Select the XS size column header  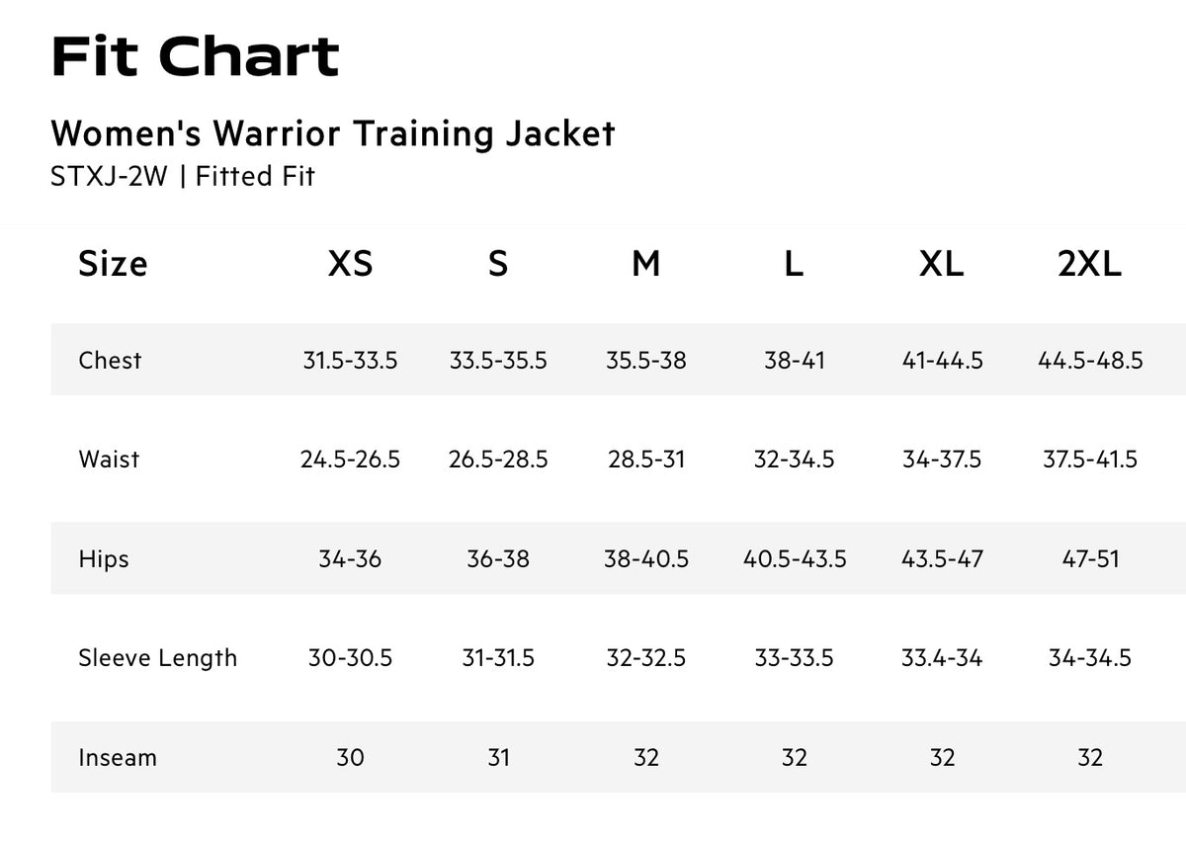tap(350, 263)
